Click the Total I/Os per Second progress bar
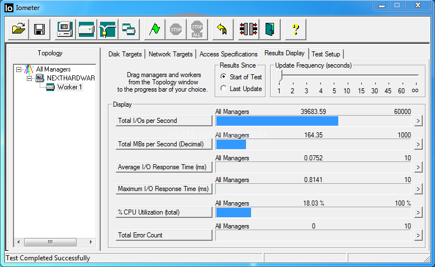Image resolution: width=435 pixels, height=267 pixels. [313, 121]
